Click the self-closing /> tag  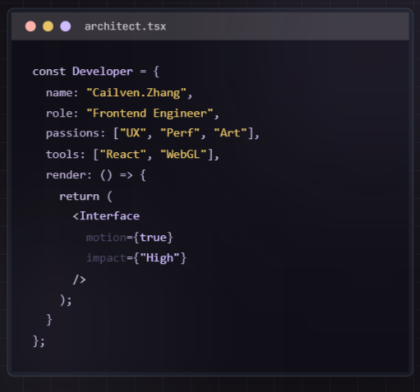(x=80, y=279)
